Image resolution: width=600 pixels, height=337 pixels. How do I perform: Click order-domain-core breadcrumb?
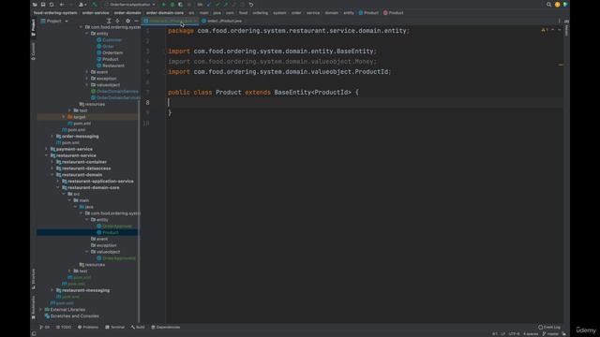click(165, 12)
